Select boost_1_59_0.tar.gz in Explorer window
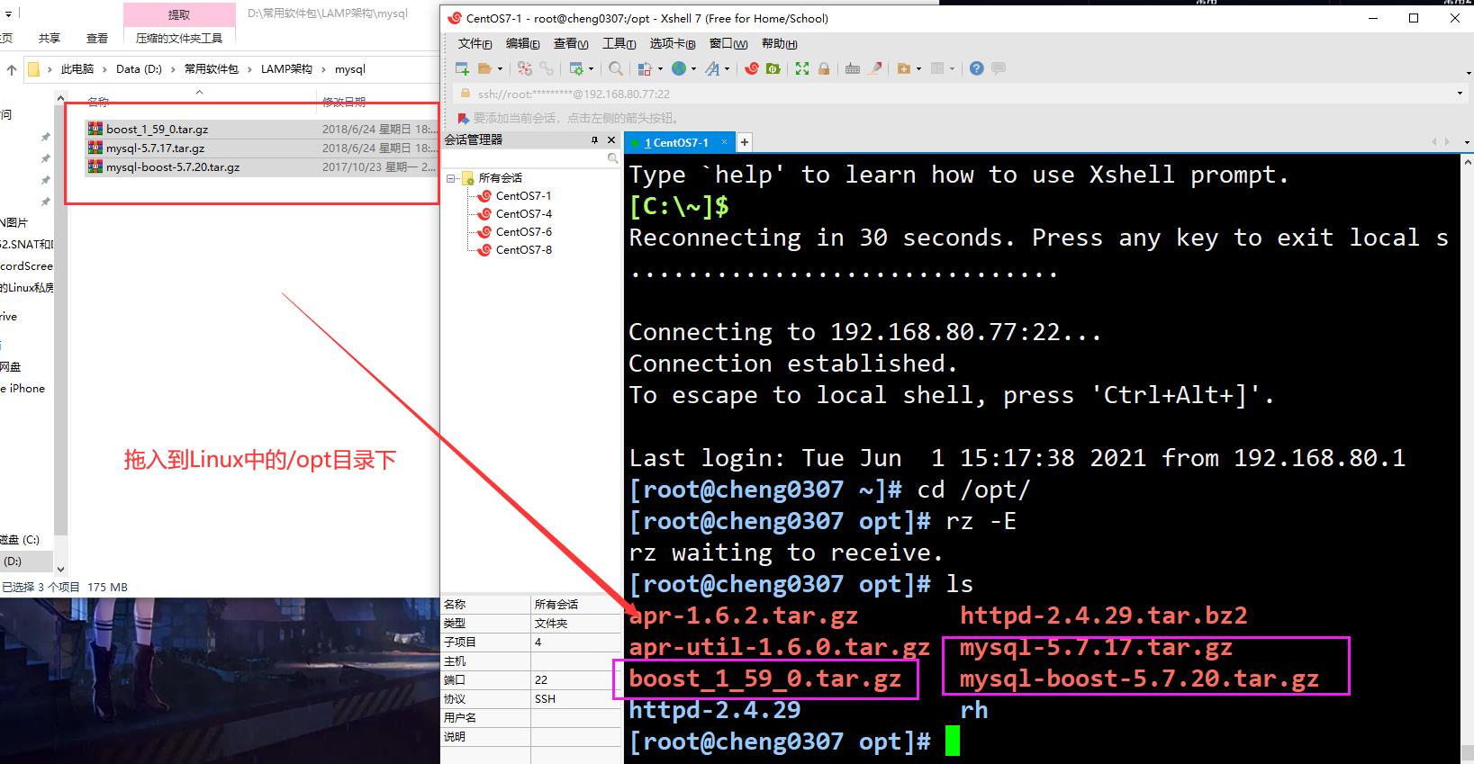This screenshot has width=1474, height=764. tap(157, 129)
